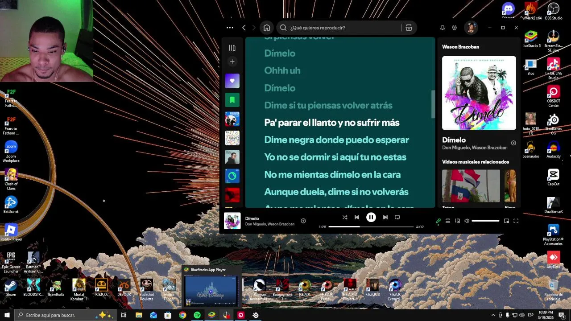Open connect to a device
The image size is (571, 321).
point(457,221)
